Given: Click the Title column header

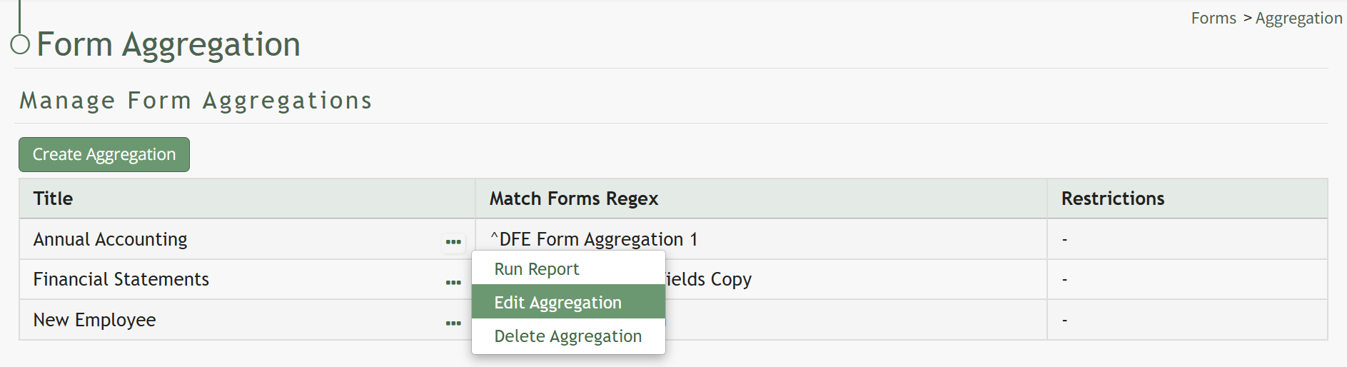Looking at the screenshot, I should click(54, 198).
